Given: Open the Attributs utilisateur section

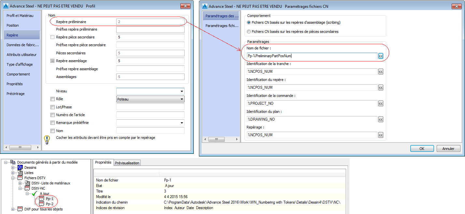Looking at the screenshot, I should (22, 55).
